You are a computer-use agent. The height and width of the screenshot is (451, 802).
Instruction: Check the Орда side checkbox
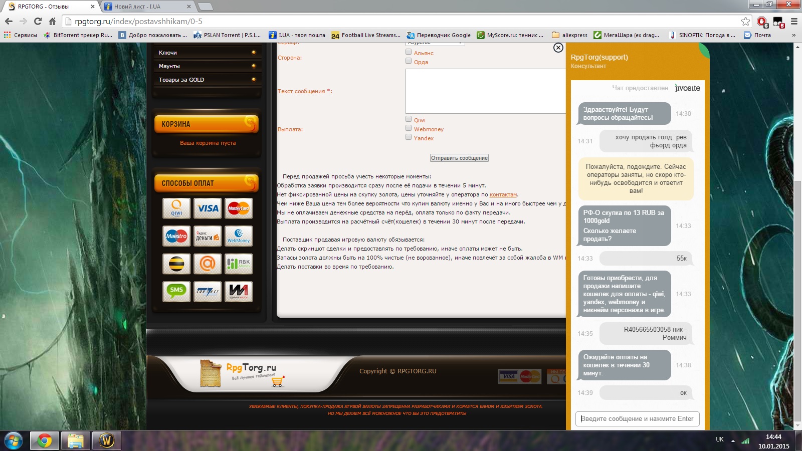[409, 61]
